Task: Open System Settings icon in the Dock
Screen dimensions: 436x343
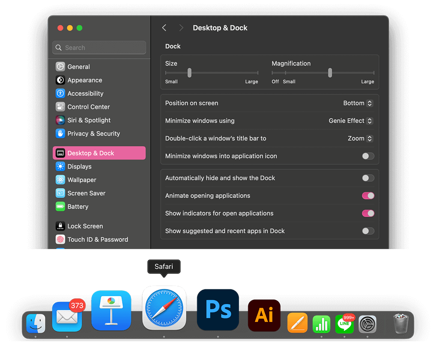Action: click(x=367, y=324)
